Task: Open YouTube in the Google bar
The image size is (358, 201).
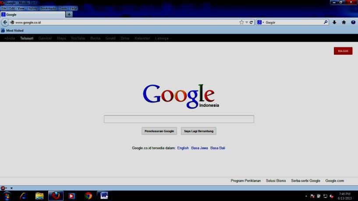Action: pyautogui.click(x=78, y=39)
